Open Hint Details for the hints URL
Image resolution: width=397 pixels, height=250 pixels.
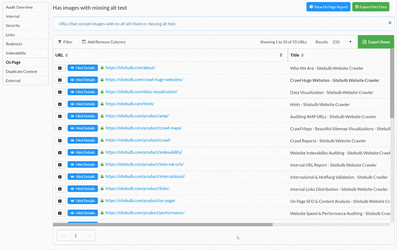click(83, 104)
